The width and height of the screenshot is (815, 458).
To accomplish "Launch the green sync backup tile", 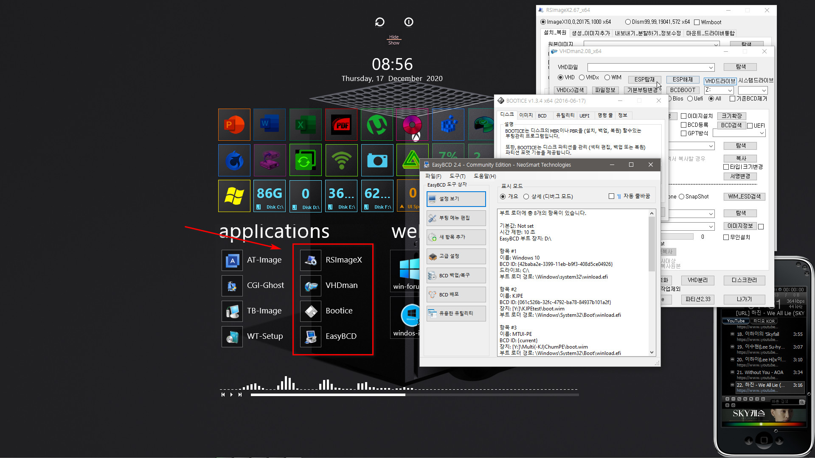I will (x=305, y=160).
